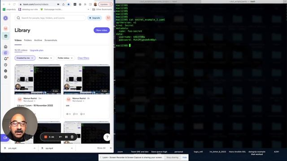Pause the Loom recording
Image resolution: width=287 pixels, height=161 pixels.
pos(66,137)
